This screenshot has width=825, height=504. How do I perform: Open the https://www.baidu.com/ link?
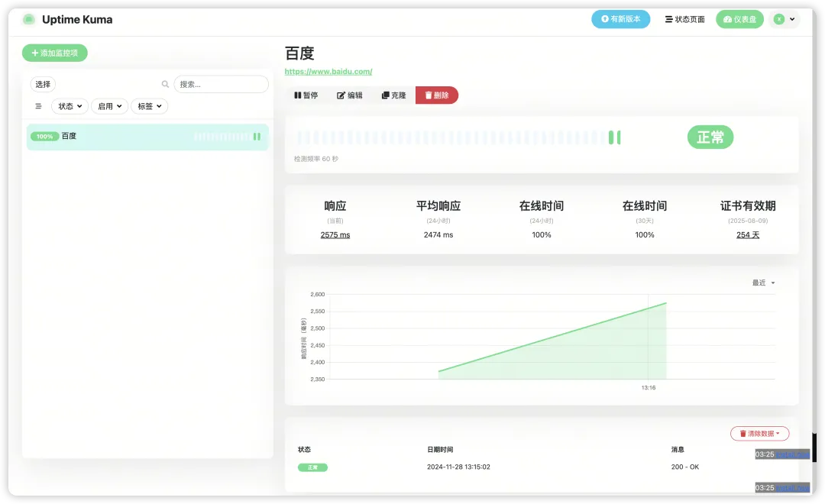[x=328, y=72]
